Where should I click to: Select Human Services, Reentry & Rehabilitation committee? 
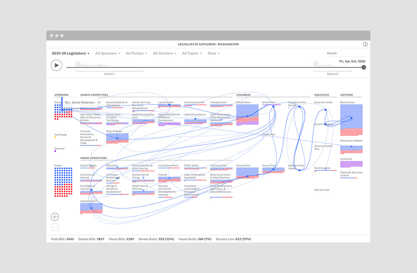coord(143,106)
